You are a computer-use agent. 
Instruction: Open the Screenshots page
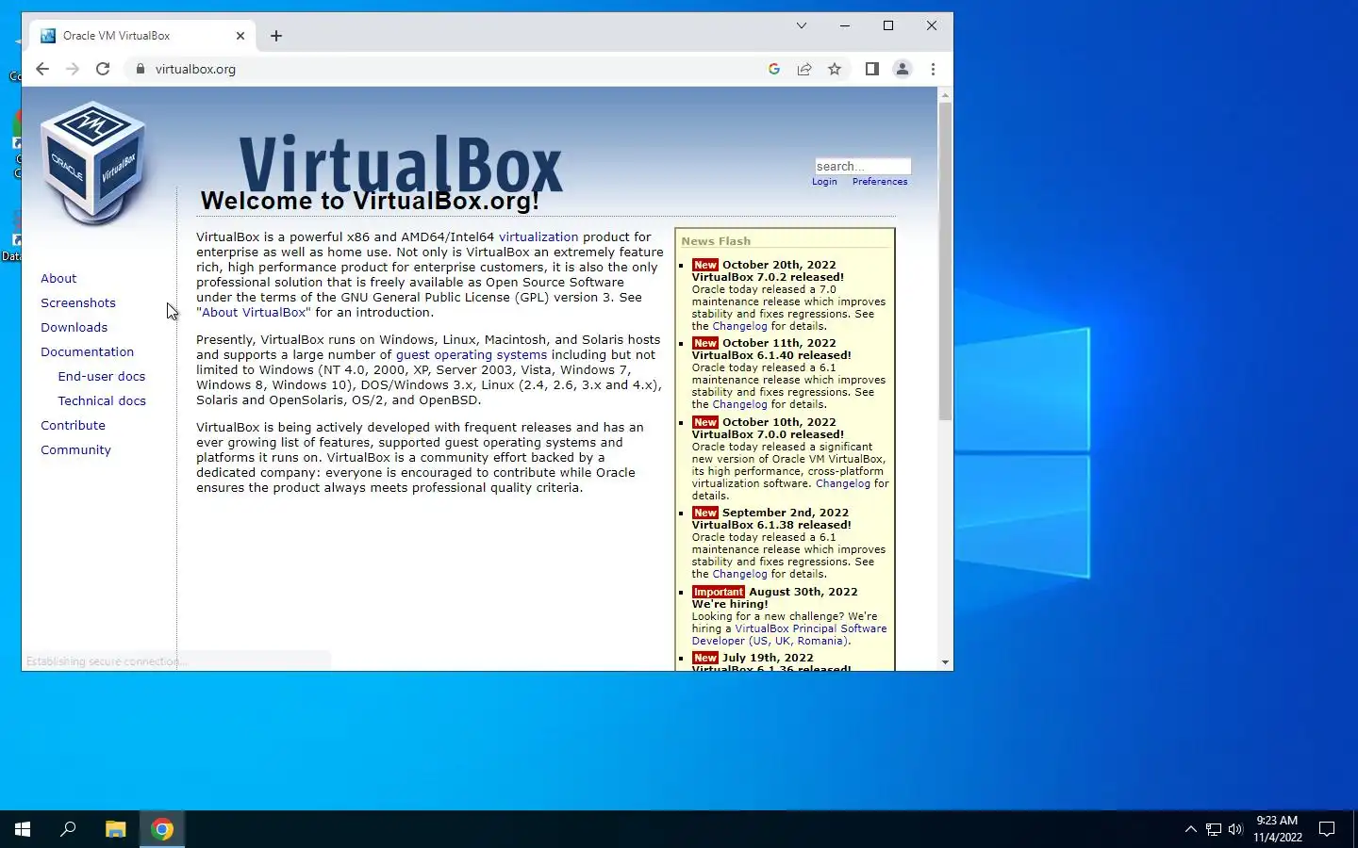[78, 303]
